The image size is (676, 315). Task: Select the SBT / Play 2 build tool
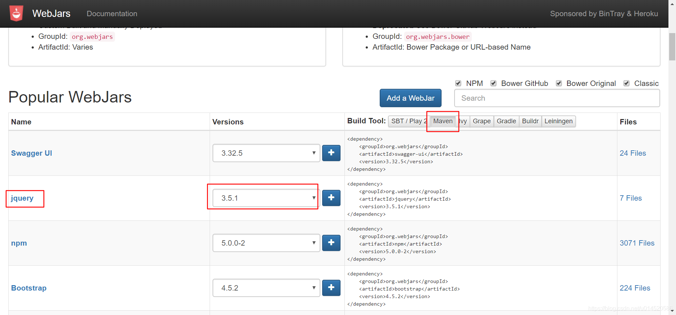point(409,121)
